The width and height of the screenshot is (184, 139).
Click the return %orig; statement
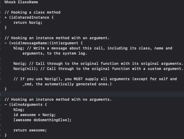(28, 23)
